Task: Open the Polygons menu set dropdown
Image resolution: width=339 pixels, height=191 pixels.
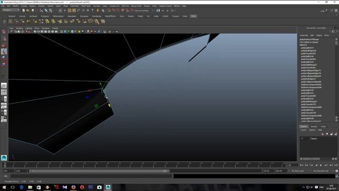Action: 11,10
